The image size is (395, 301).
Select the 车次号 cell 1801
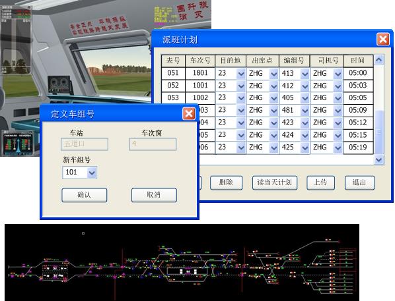pyautogui.click(x=200, y=73)
